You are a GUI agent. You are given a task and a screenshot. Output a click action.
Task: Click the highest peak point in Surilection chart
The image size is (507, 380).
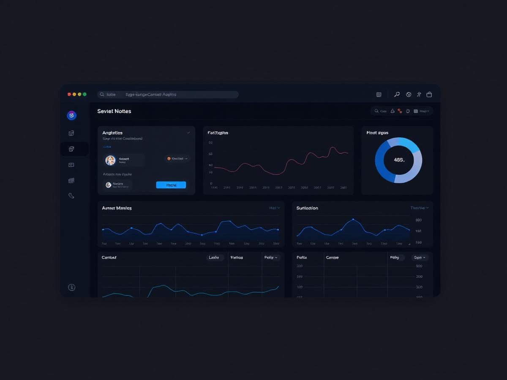[x=353, y=220]
